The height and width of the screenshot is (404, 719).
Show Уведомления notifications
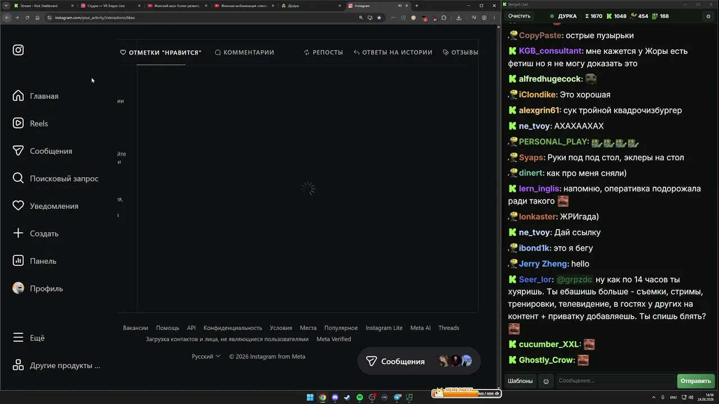(45, 206)
